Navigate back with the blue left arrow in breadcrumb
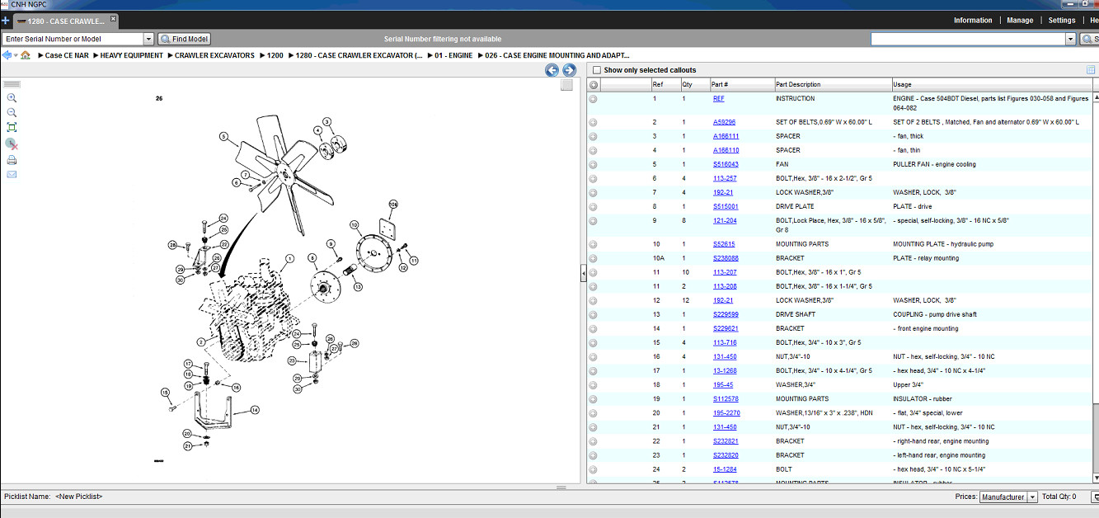This screenshot has height=518, width=1099. (7, 55)
